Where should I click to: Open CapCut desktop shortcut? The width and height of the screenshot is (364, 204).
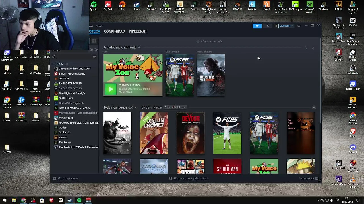(x=353, y=22)
